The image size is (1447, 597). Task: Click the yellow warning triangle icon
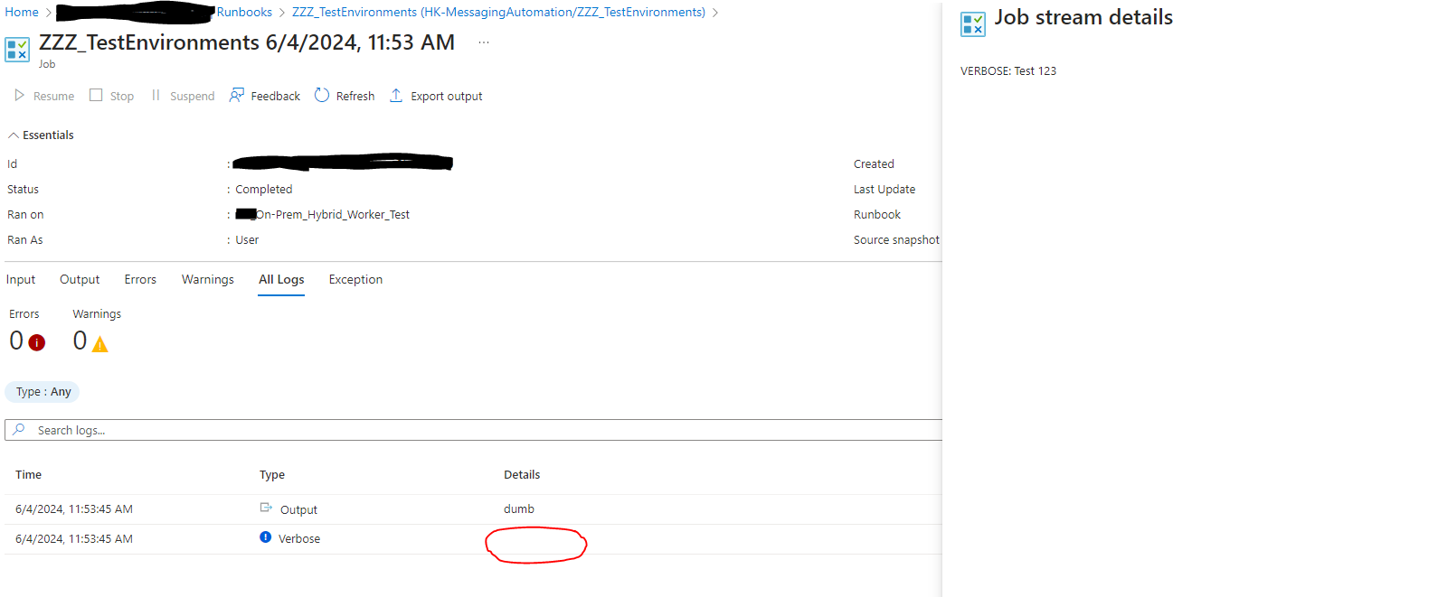click(x=100, y=343)
